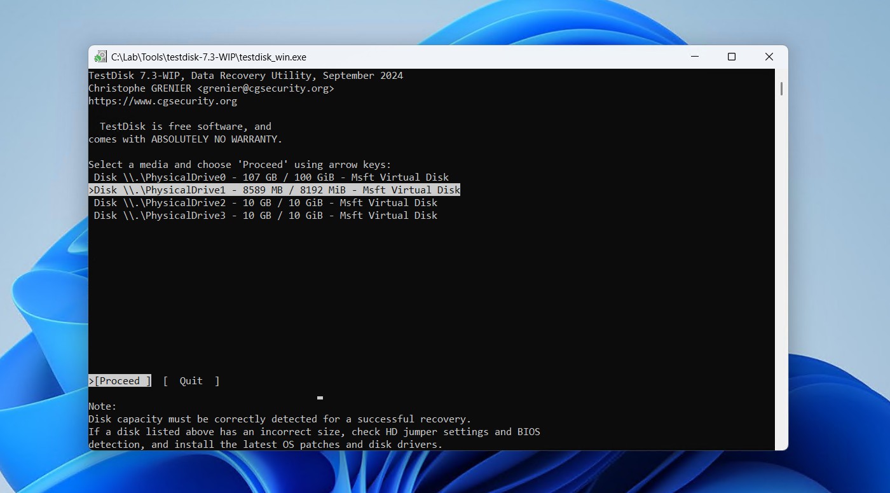This screenshot has width=890, height=493.
Task: Click the blinking cursor marker below Proceed
Action: click(320, 398)
